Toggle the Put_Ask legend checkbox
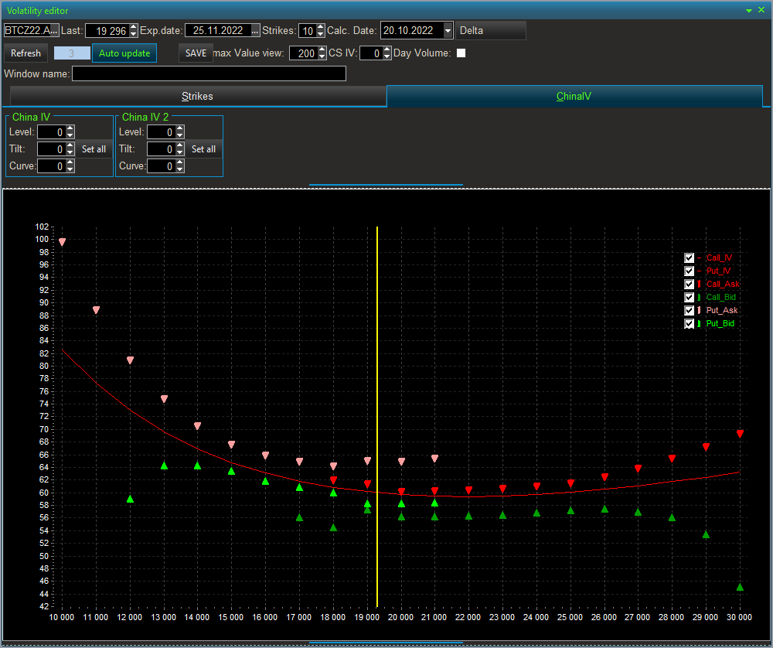 click(690, 311)
